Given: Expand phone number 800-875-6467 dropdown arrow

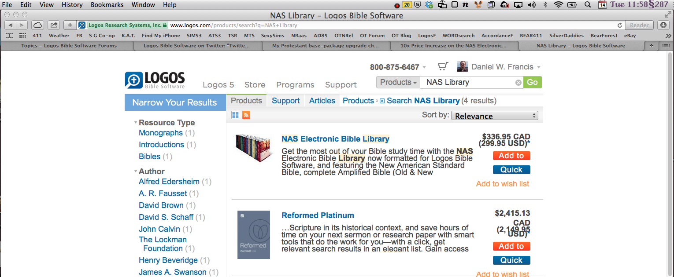Looking at the screenshot, I should tap(424, 67).
